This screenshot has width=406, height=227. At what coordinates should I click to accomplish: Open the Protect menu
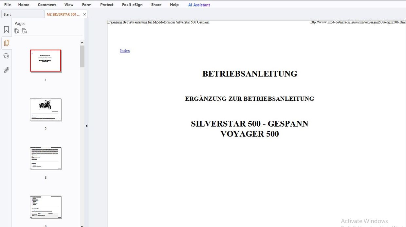click(107, 5)
